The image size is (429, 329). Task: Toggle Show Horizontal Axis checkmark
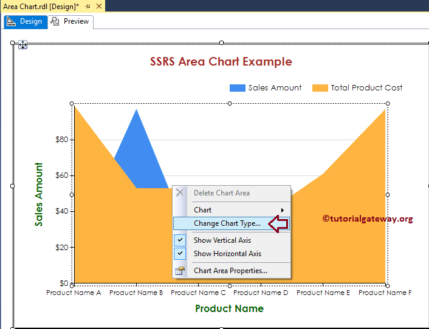[180, 253]
